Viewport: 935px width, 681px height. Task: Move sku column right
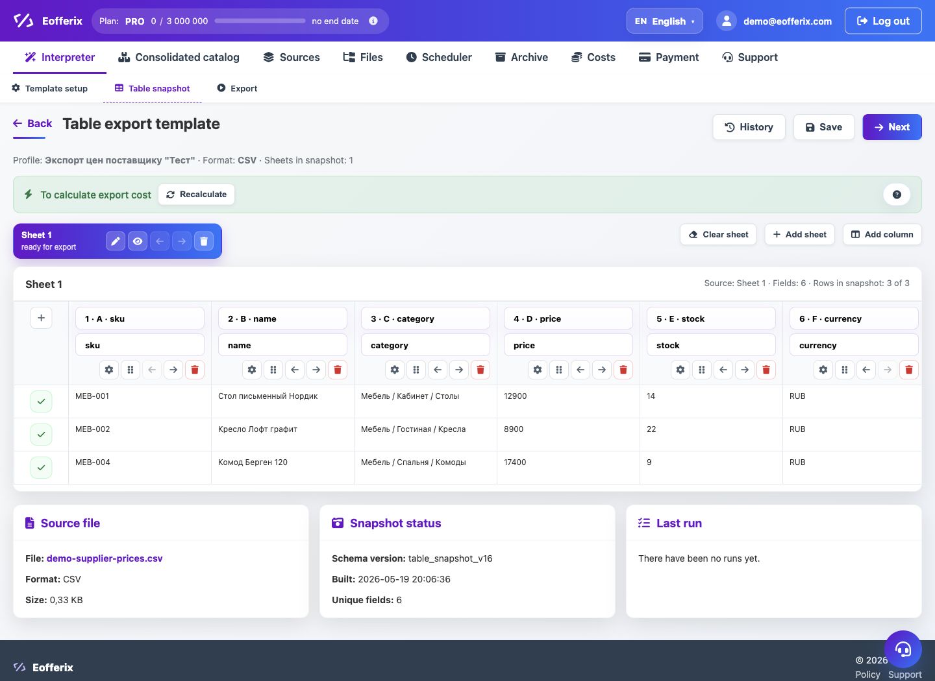coord(173,370)
